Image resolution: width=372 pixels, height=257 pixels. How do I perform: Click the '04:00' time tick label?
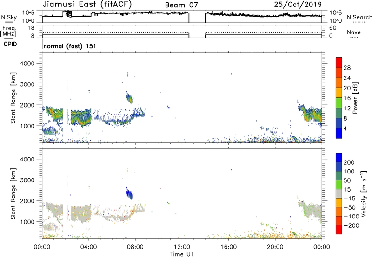[89, 247]
